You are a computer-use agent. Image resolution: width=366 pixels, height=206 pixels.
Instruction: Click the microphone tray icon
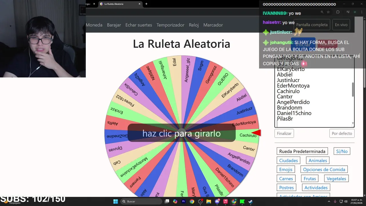coord(335,201)
